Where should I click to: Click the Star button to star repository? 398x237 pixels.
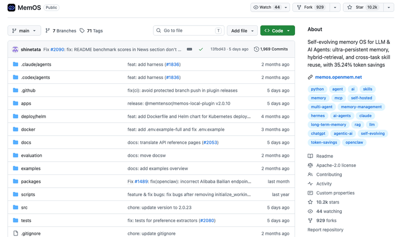tap(363, 7)
